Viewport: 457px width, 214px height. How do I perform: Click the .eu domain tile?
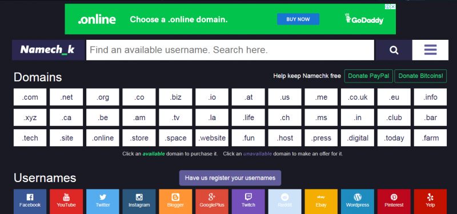point(394,97)
